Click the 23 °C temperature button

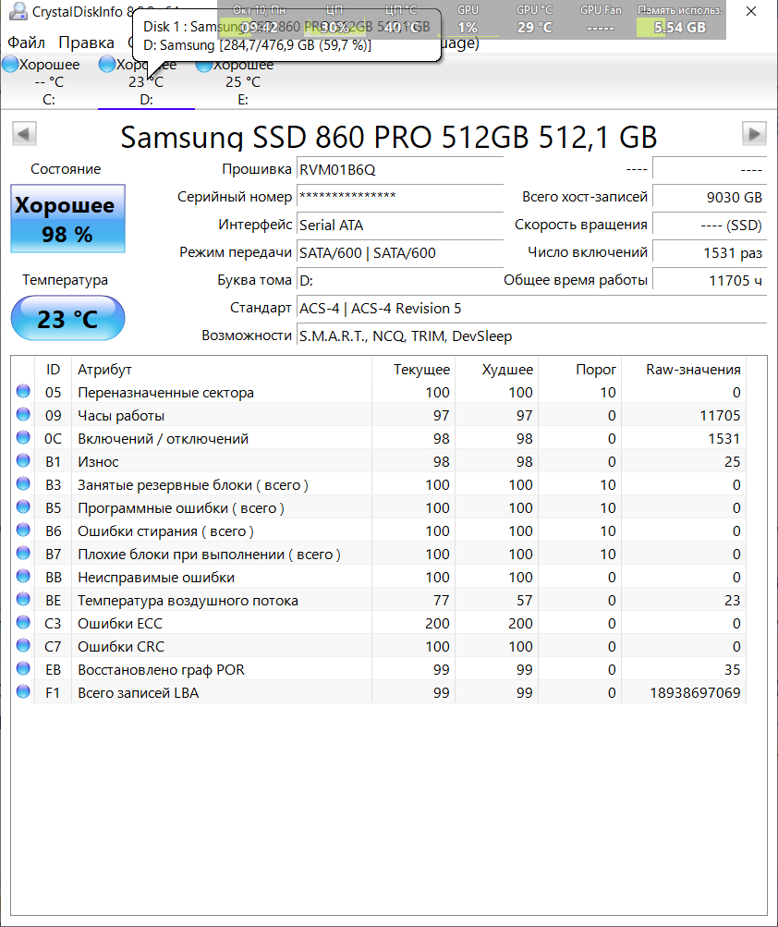68,319
